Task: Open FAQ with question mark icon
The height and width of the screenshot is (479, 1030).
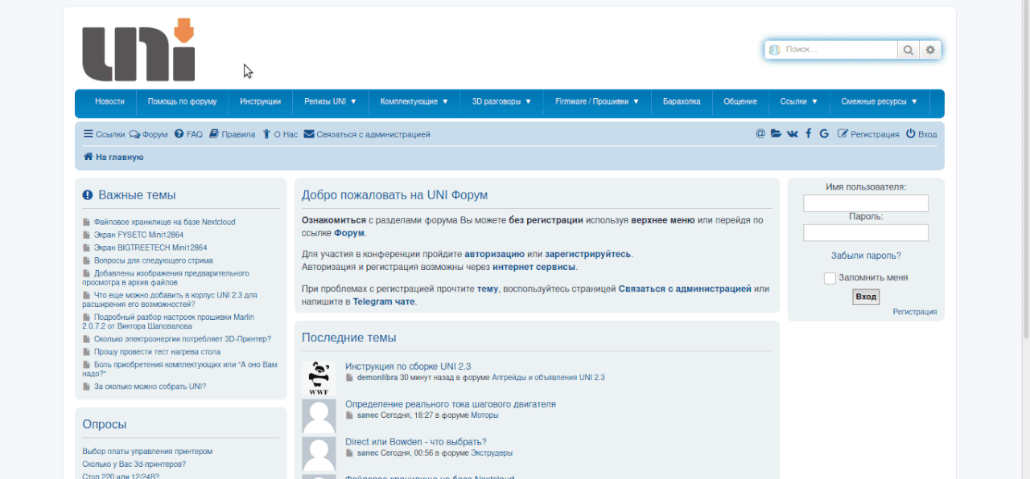Action: (x=189, y=134)
